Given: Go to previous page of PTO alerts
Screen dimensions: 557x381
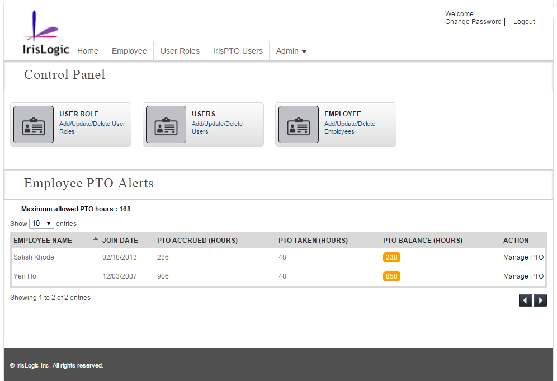Looking at the screenshot, I should [x=525, y=300].
